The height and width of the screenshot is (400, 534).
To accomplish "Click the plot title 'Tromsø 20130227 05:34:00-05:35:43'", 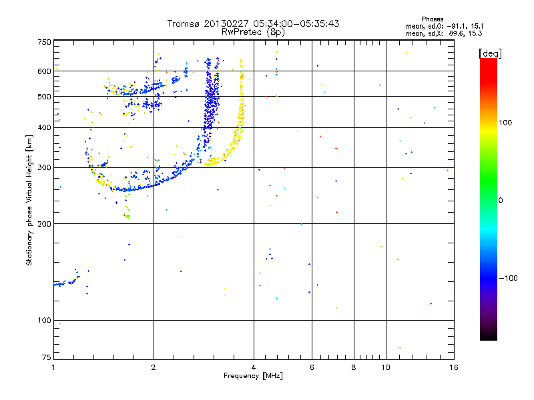I will coord(253,23).
